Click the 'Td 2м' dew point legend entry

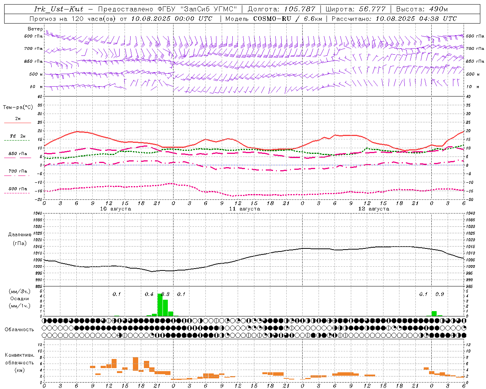click(x=17, y=136)
